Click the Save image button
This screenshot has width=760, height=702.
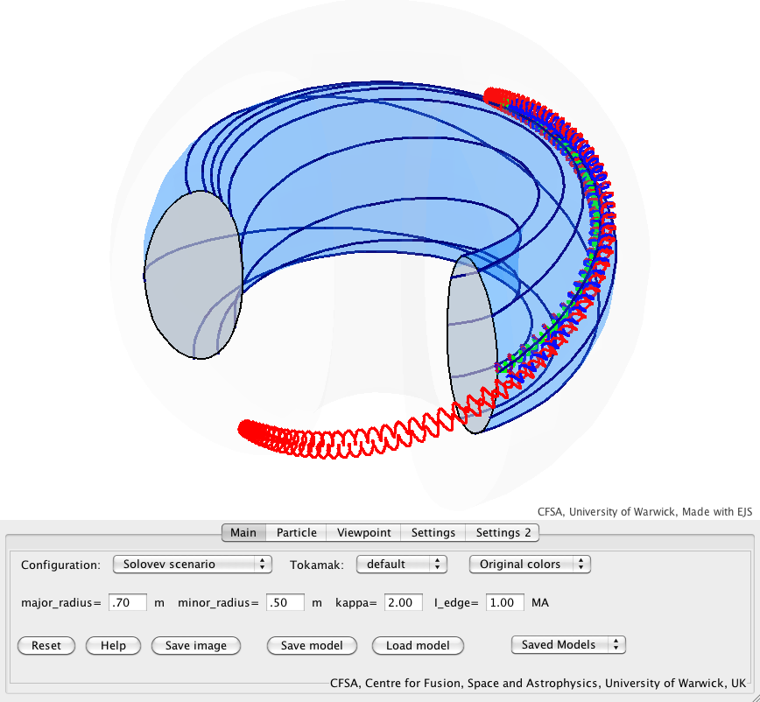(195, 646)
